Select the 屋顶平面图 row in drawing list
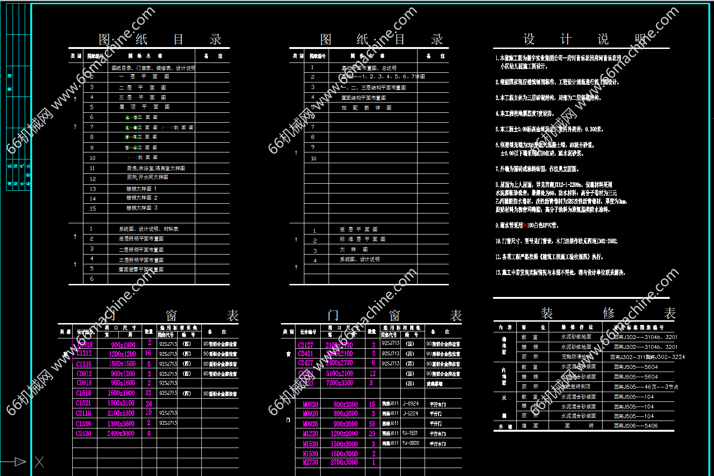This screenshot has height=476, width=714. coord(144,107)
